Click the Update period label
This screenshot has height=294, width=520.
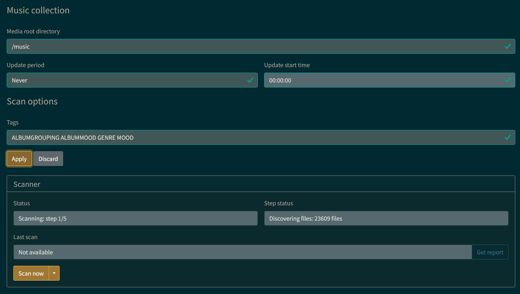click(26, 65)
